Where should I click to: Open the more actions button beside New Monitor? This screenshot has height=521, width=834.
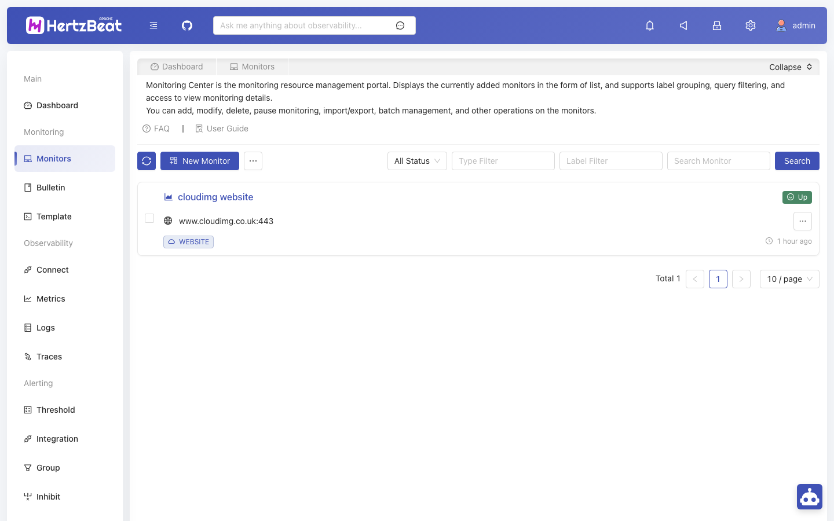tap(253, 161)
